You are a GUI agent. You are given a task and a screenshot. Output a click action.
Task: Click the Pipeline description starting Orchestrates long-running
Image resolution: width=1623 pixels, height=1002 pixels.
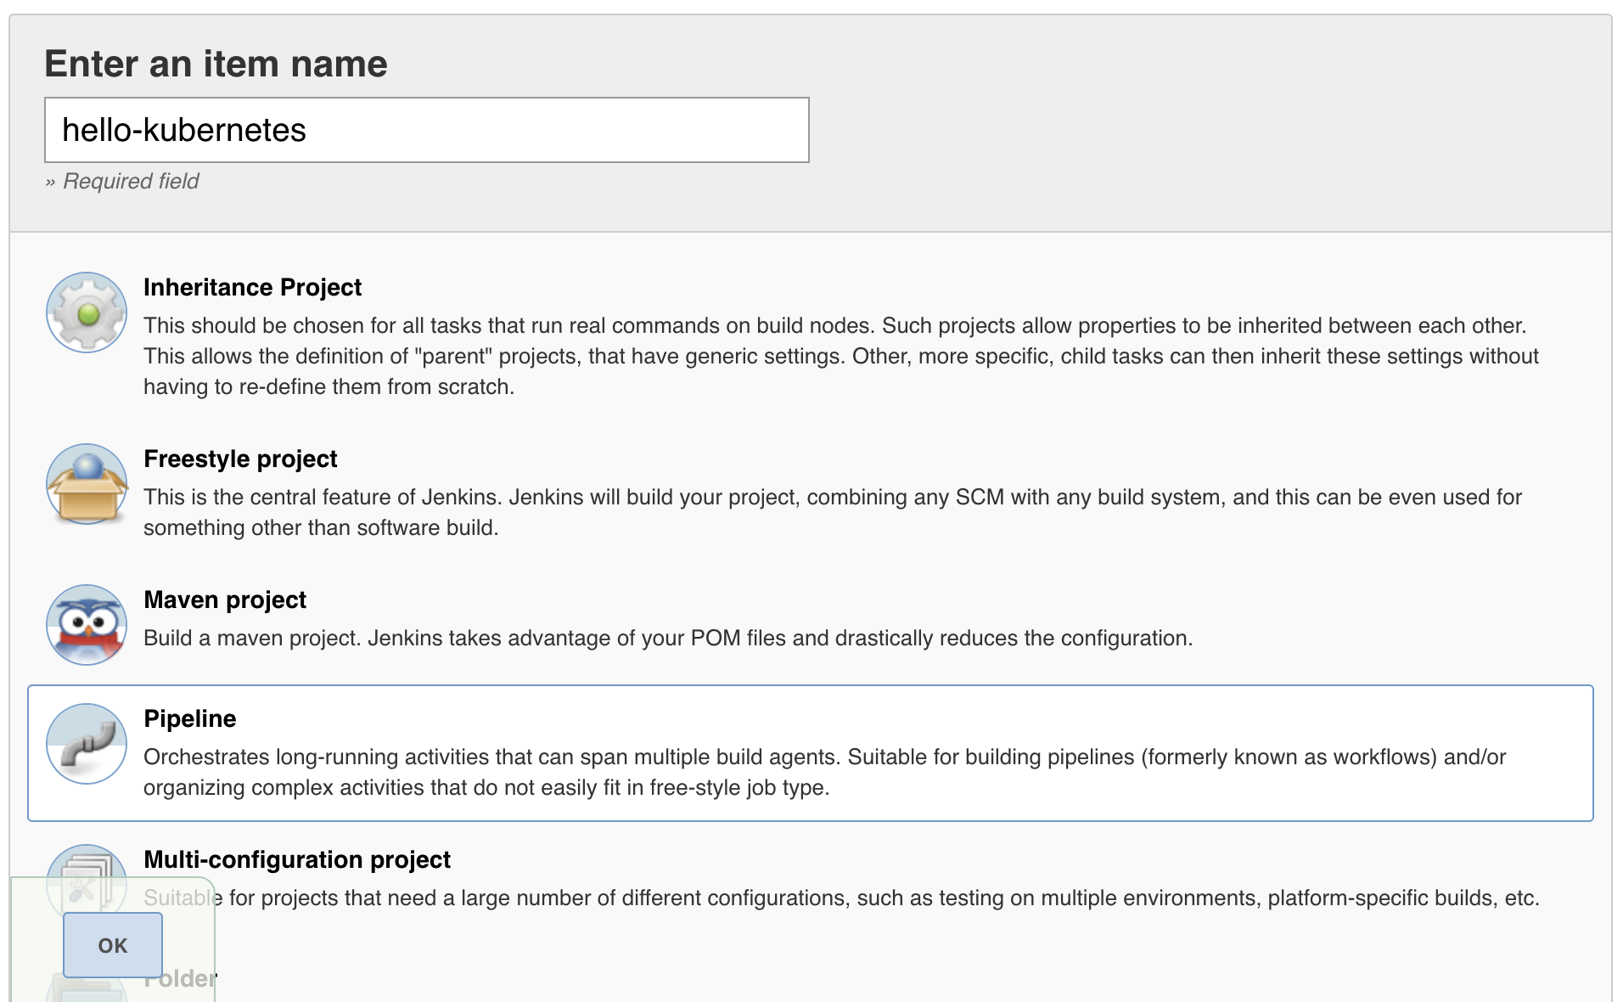pyautogui.click(x=824, y=772)
